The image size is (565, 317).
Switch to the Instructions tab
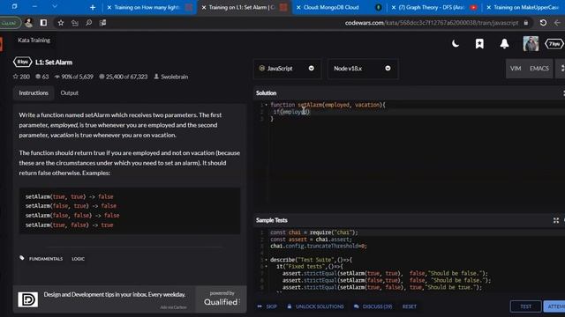pyautogui.click(x=34, y=92)
